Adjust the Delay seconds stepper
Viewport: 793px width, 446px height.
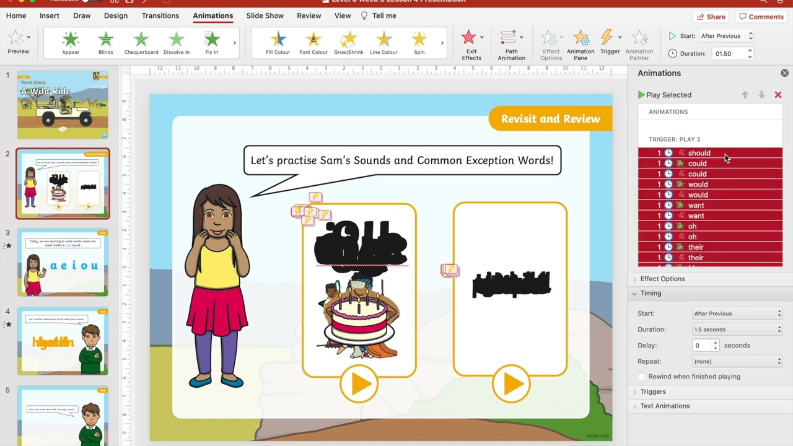(x=716, y=346)
